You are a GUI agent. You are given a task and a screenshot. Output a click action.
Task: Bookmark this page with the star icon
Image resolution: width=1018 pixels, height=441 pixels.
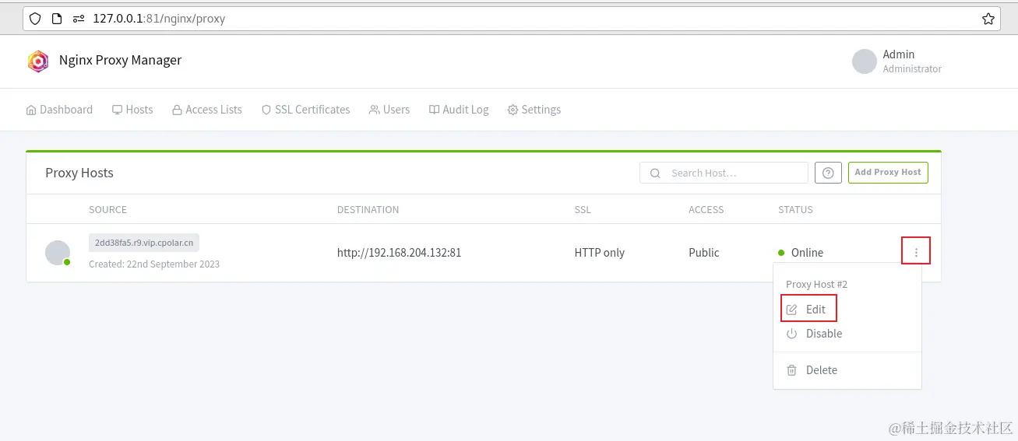click(x=988, y=19)
